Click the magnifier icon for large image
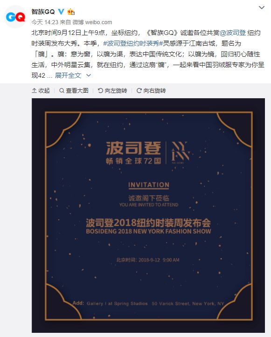The height and width of the screenshot is (337, 271). coord(62,91)
